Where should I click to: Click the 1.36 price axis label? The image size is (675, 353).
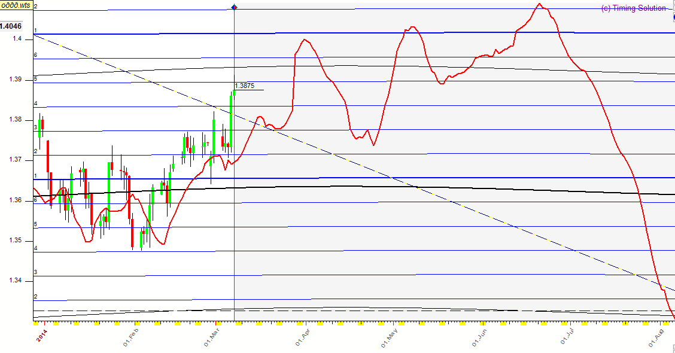[x=7, y=200]
